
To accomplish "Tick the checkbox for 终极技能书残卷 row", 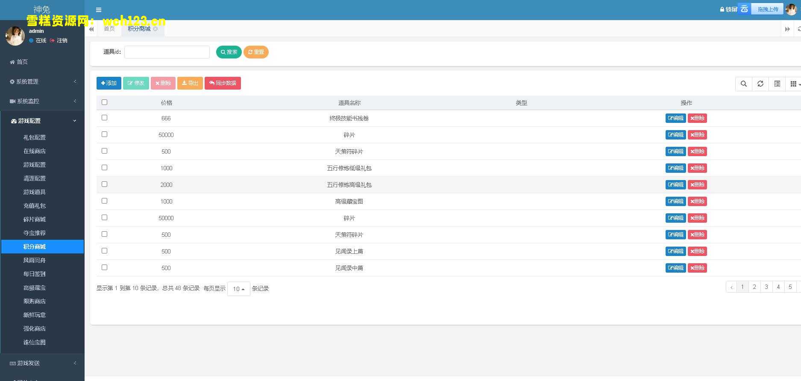I will tap(105, 118).
